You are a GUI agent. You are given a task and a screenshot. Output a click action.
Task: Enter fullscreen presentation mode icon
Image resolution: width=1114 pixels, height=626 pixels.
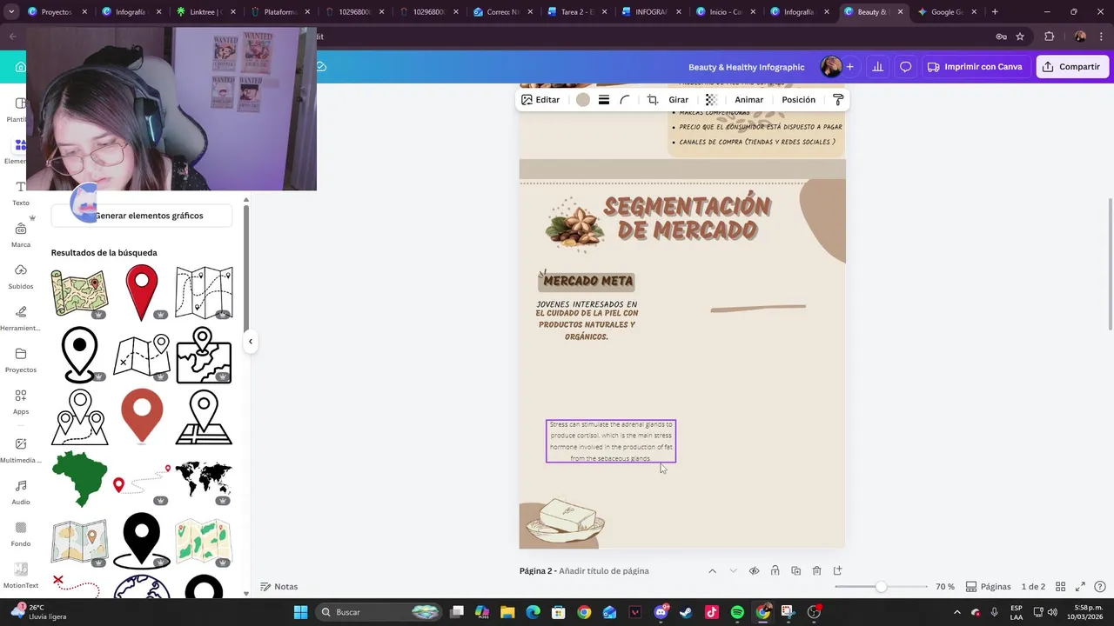pyautogui.click(x=1080, y=587)
